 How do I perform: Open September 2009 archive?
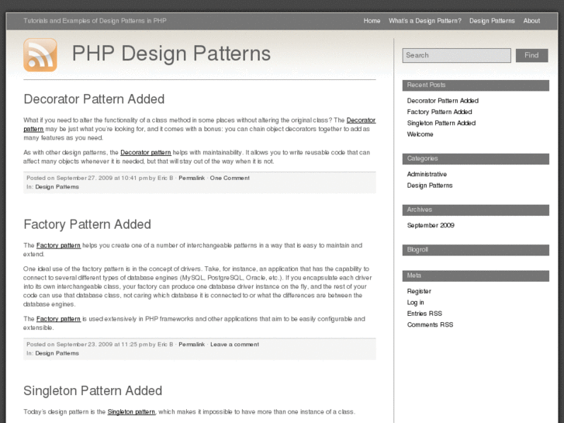click(x=431, y=226)
